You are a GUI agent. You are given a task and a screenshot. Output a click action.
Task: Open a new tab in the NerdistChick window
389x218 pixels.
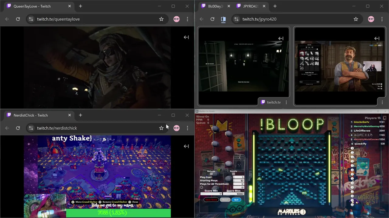click(x=81, y=115)
